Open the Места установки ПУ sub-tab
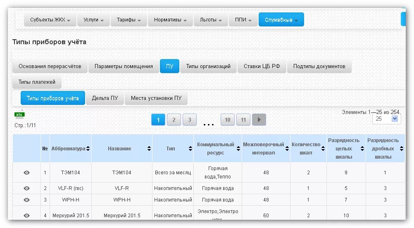 156,98
